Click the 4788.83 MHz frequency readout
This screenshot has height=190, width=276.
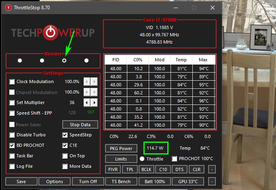coord(159,42)
